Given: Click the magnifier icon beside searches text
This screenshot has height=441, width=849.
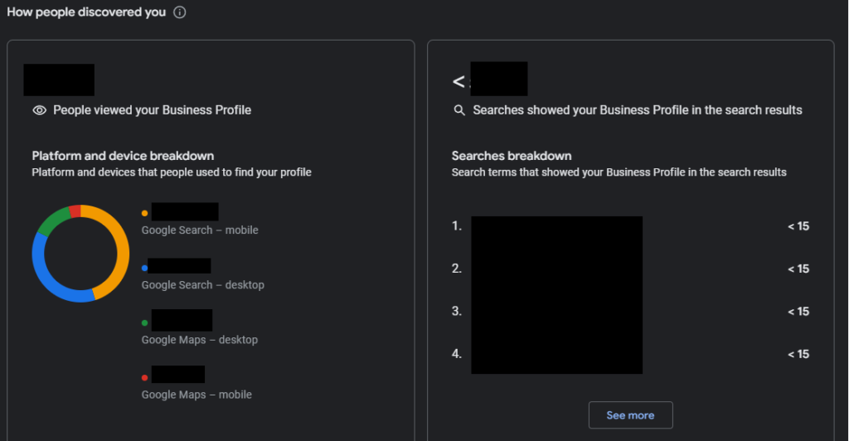Looking at the screenshot, I should (459, 110).
